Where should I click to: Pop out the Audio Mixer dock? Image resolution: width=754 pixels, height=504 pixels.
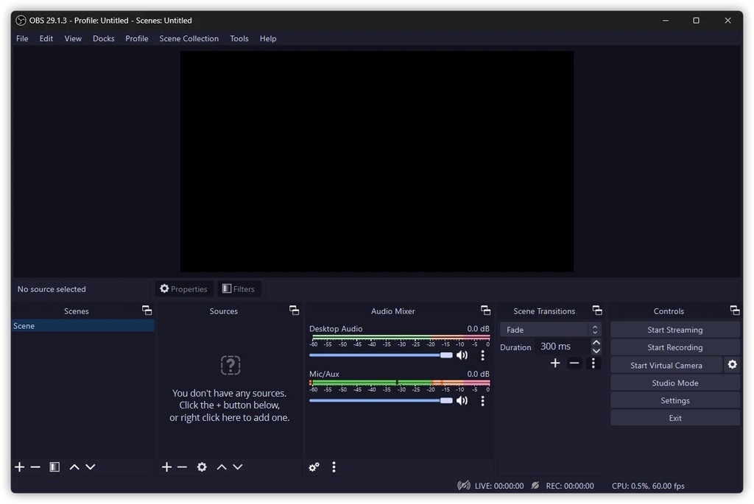485,310
